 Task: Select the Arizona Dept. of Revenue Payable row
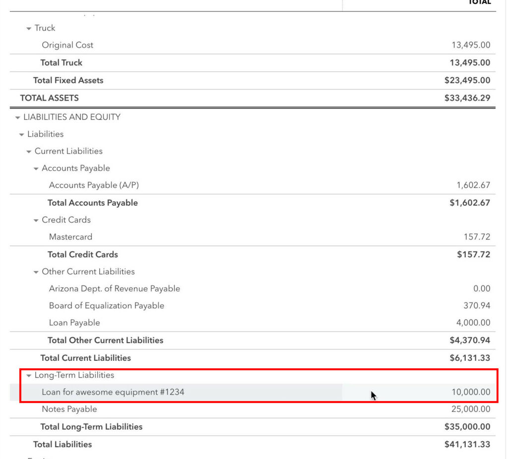click(x=114, y=288)
